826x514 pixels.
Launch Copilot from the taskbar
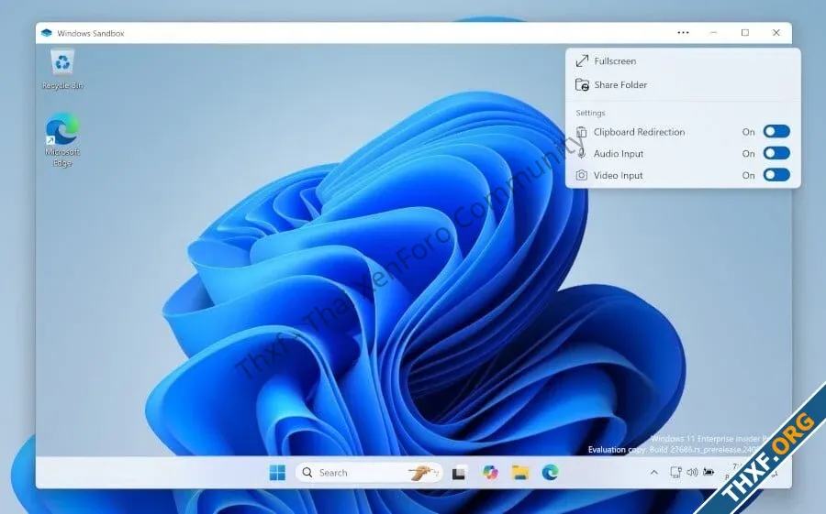tap(490, 473)
